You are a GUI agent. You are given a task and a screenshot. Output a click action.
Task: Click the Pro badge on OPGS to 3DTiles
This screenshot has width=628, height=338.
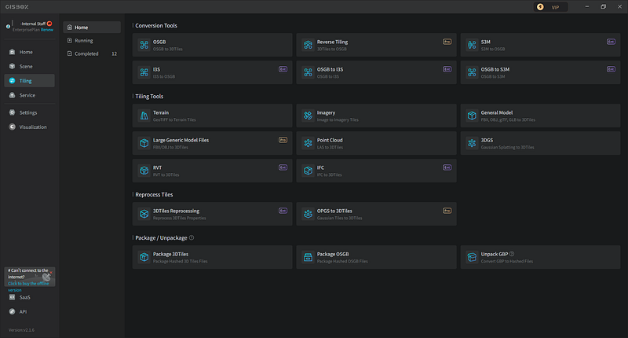447,211
